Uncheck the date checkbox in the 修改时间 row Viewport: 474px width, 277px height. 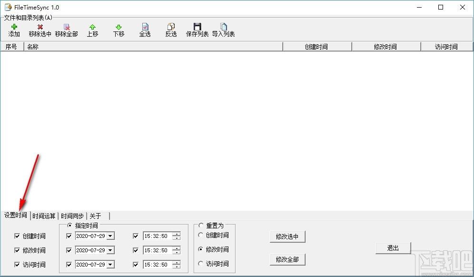click(69, 250)
